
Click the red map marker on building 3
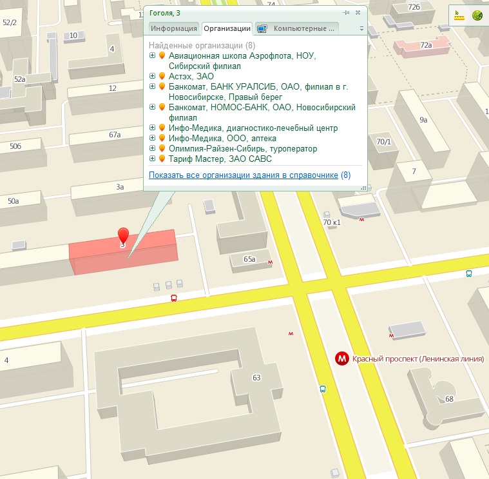click(x=122, y=235)
